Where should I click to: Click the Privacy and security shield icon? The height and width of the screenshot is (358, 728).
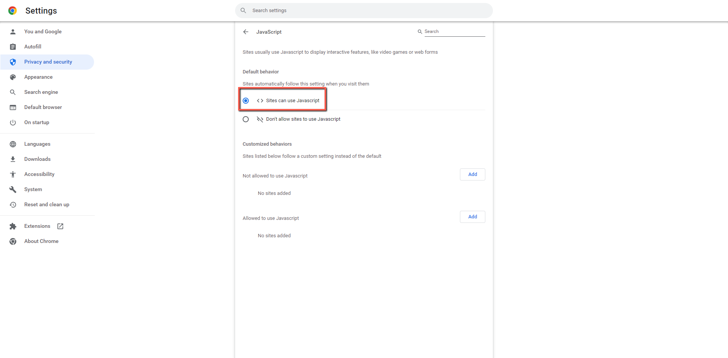click(x=13, y=62)
